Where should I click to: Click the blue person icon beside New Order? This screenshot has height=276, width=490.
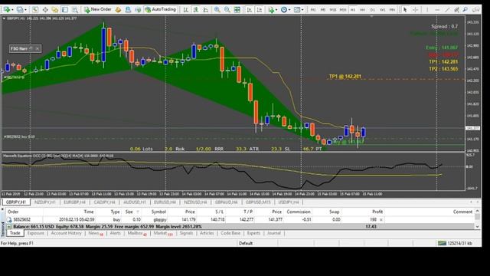[128, 10]
